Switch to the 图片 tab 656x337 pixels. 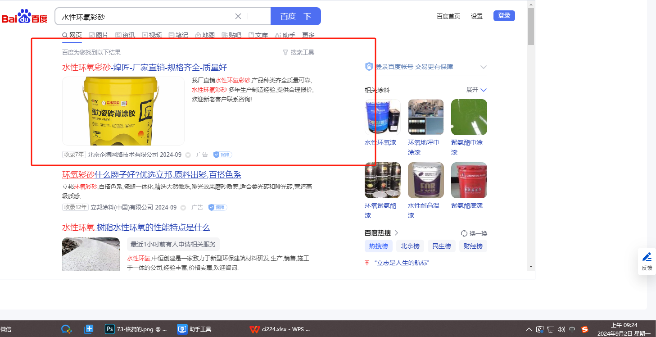[99, 35]
